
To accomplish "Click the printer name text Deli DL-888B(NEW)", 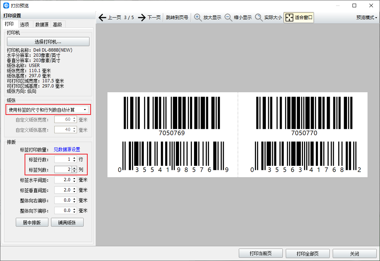I will click(x=53, y=50).
